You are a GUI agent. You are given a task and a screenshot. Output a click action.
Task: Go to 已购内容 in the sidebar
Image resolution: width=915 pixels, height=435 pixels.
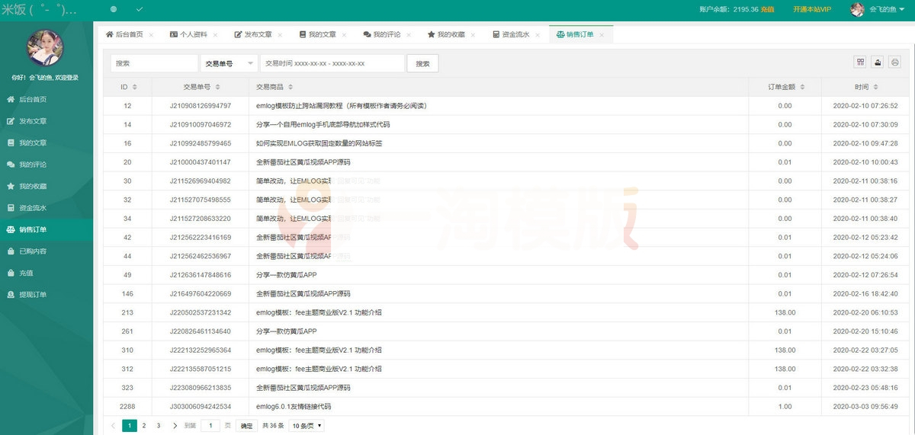pyautogui.click(x=32, y=251)
